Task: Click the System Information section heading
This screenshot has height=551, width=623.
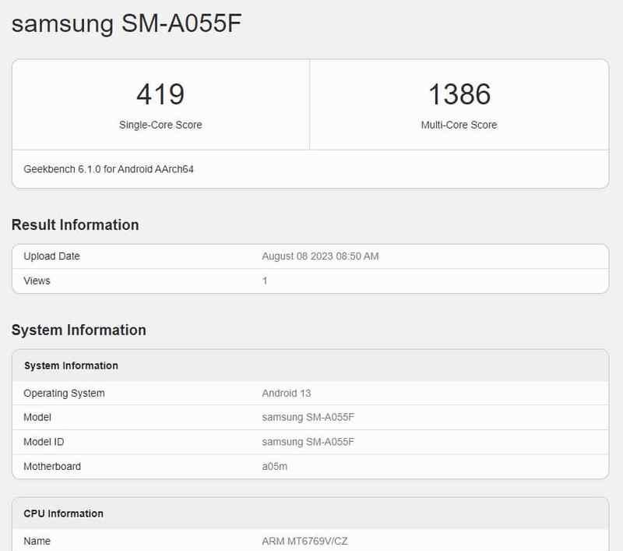Action: click(x=79, y=330)
